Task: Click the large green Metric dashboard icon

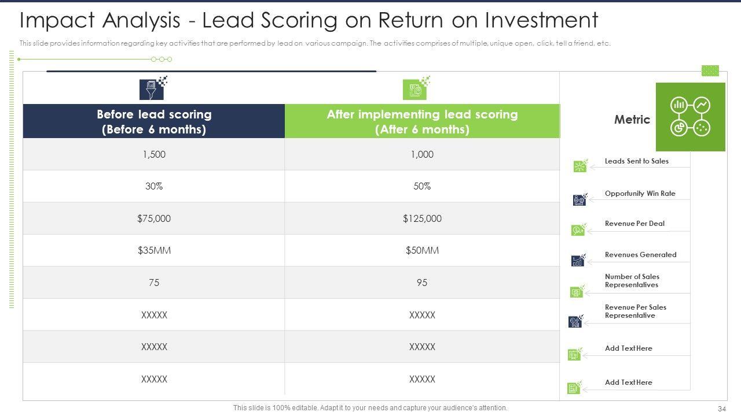Action: pos(690,117)
